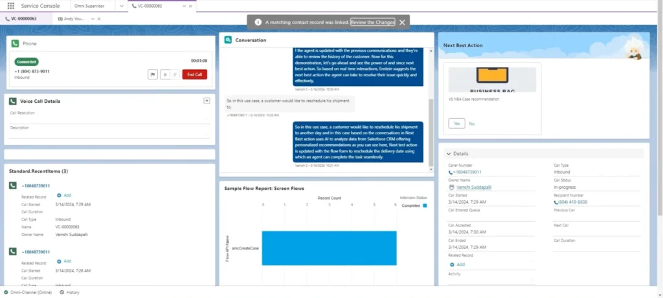
Task: Open Voice Call Details dropdown menu
Action: click(x=207, y=101)
